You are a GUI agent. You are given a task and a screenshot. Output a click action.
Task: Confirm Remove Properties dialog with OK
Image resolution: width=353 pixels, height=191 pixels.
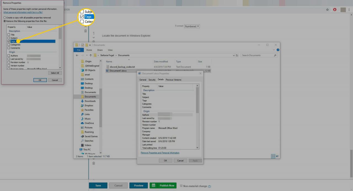tap(40, 80)
